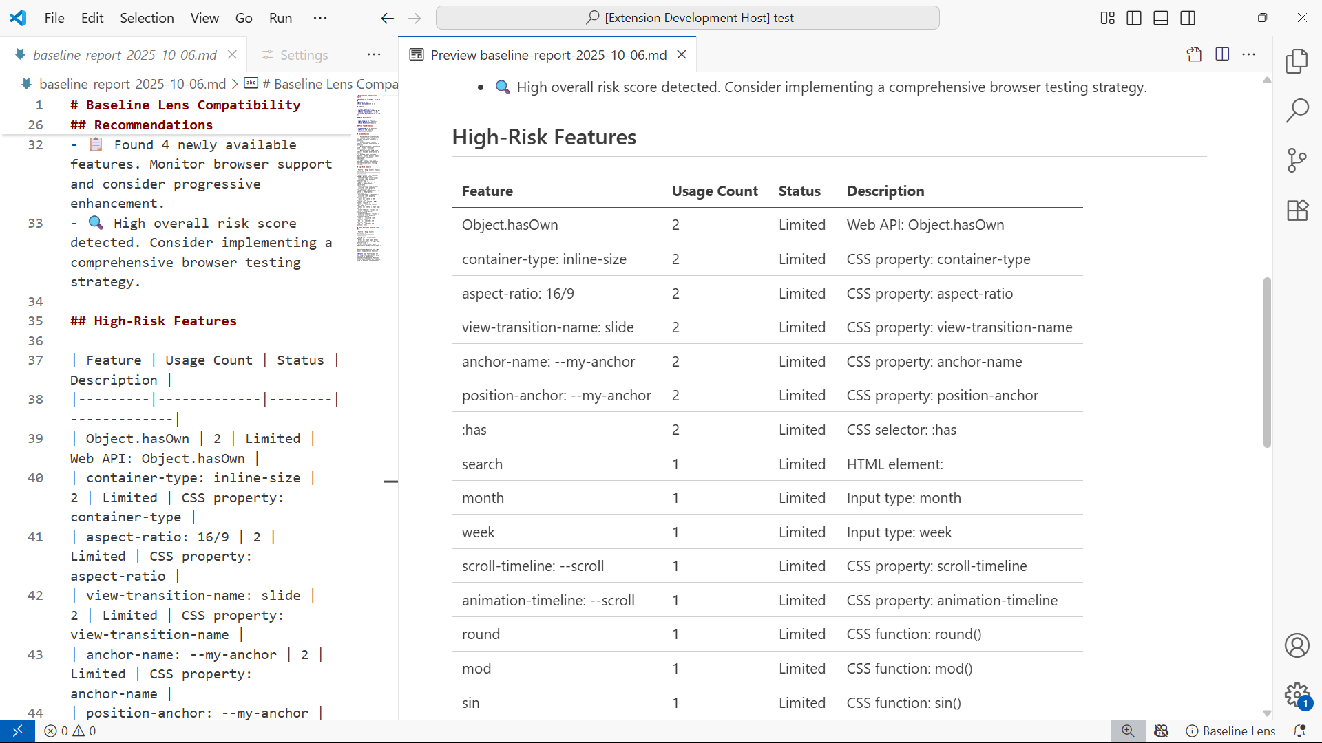1322x743 pixels.
Task: Open the Extensions view
Action: (x=1297, y=211)
